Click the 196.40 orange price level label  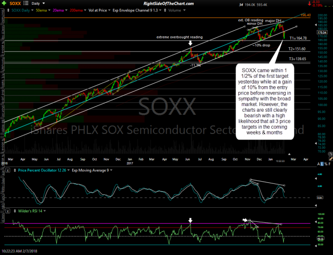click(306, 15)
